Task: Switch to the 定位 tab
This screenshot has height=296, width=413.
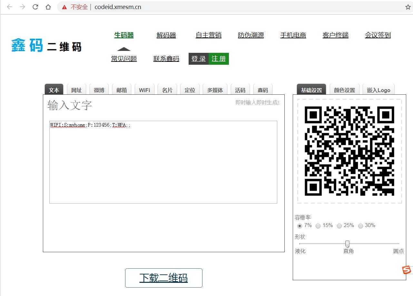Action: tap(190, 90)
